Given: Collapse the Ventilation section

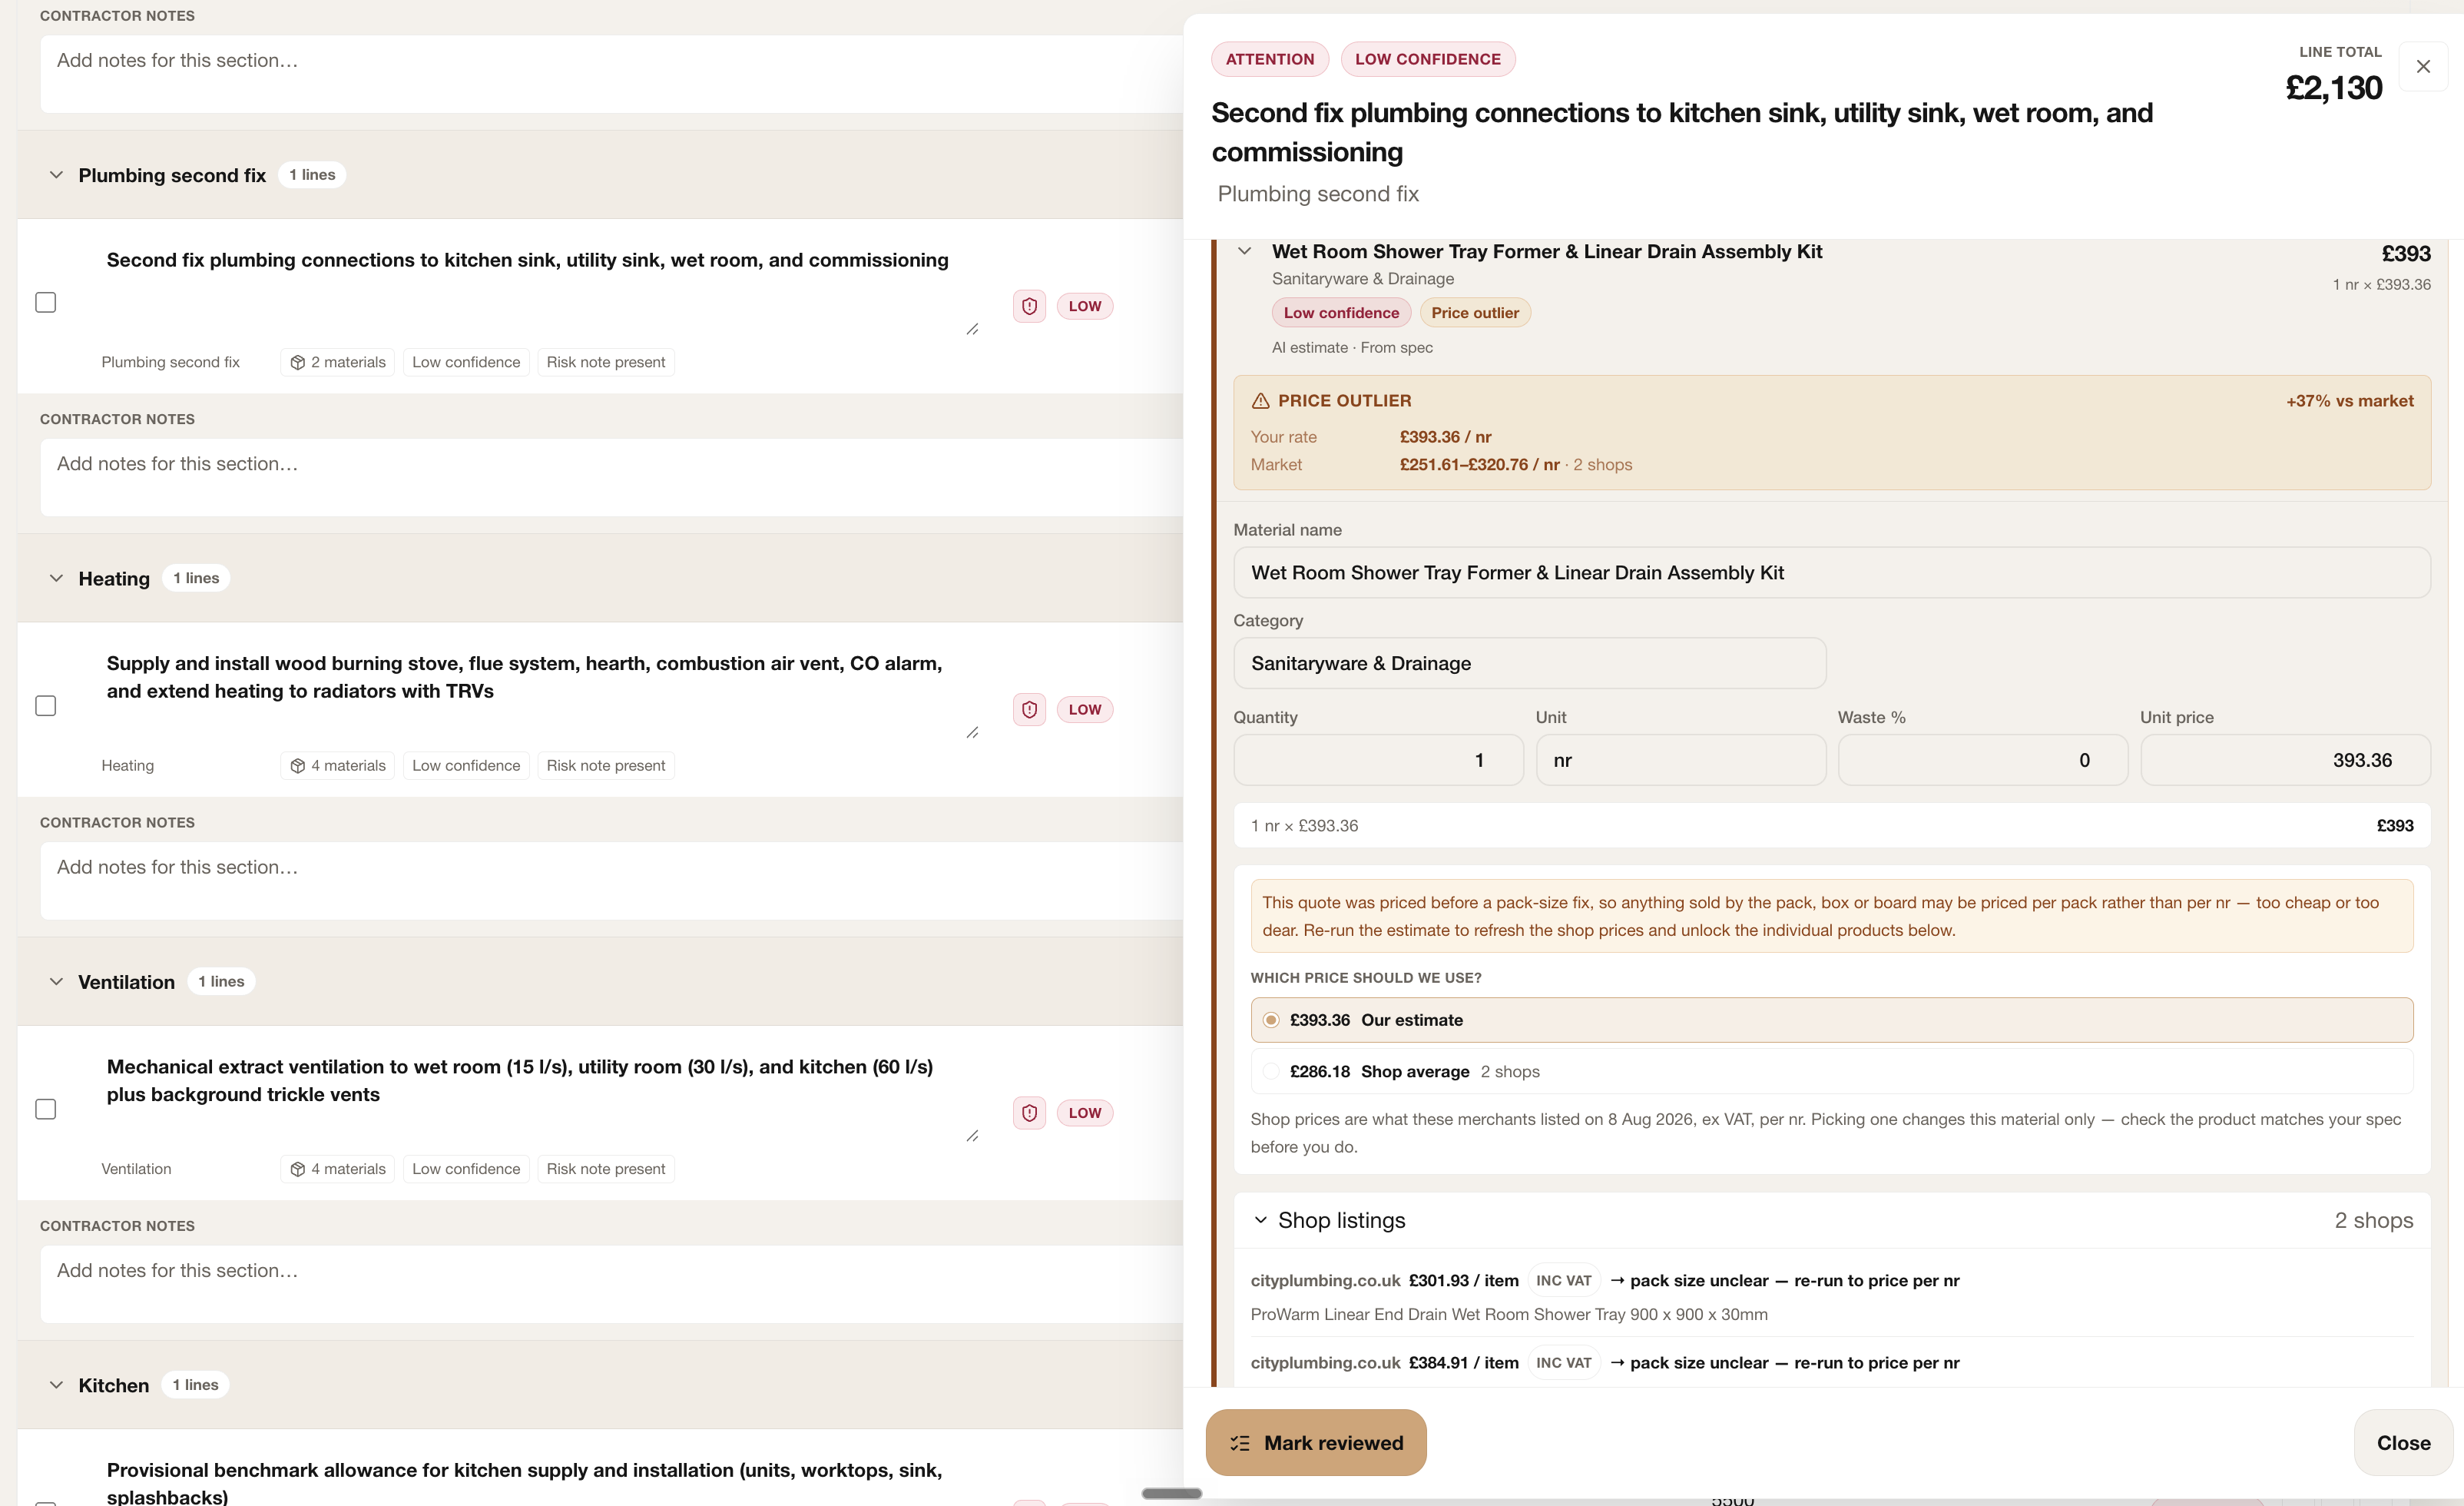Looking at the screenshot, I should coord(56,982).
